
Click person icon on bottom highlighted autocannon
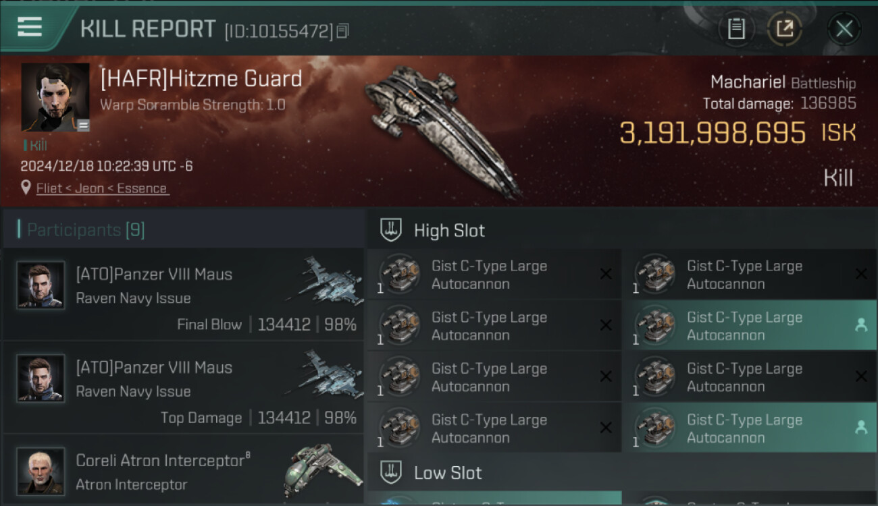(860, 428)
